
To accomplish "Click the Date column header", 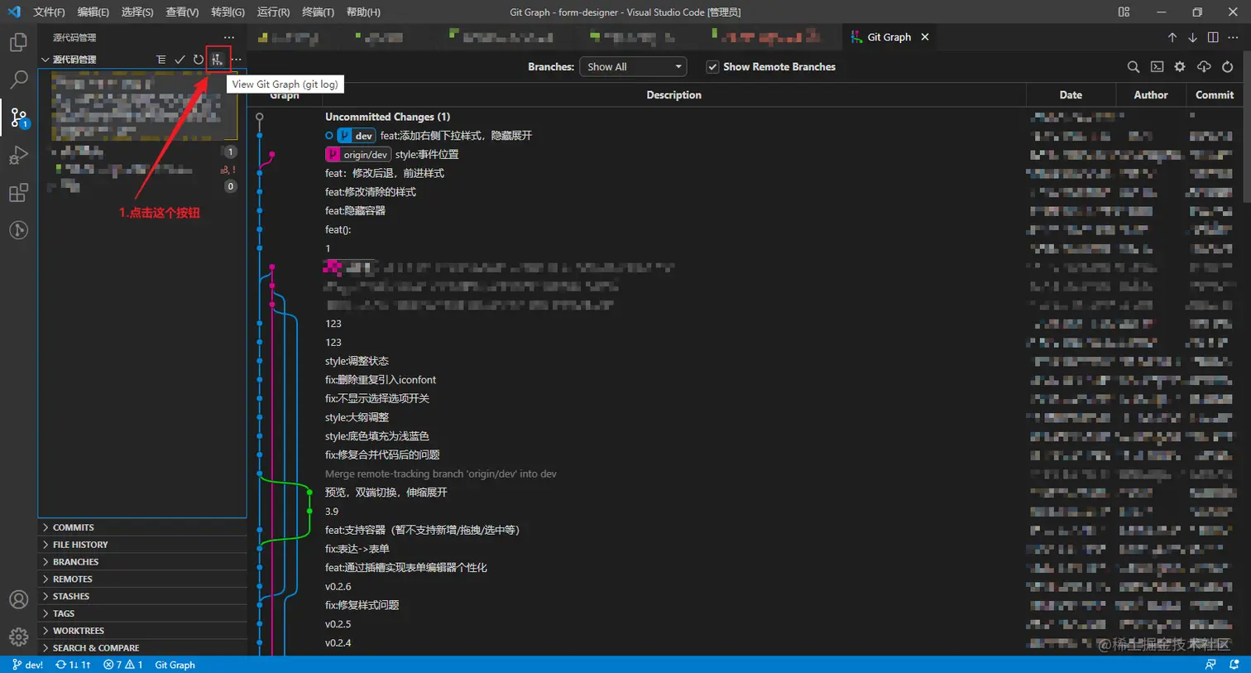I will pos(1071,95).
